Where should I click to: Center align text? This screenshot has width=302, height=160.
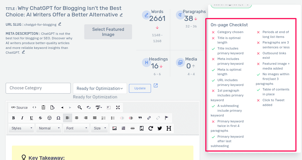tap(76, 118)
